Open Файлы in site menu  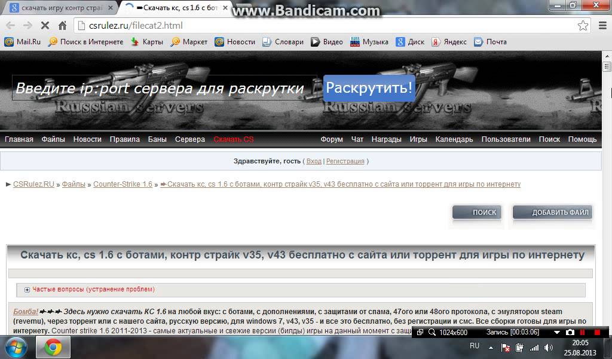click(x=53, y=139)
